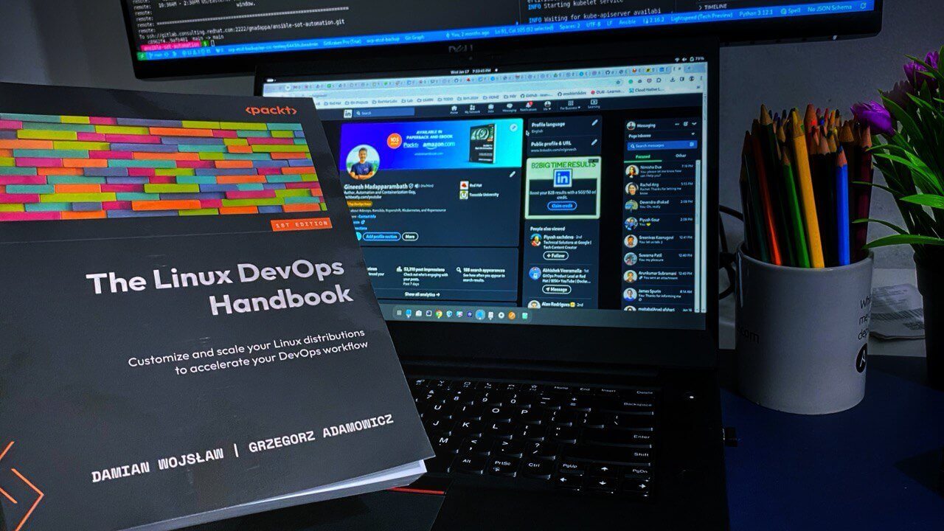Click the My Network icon in the navbar
The width and height of the screenshot is (944, 531).
tap(471, 108)
